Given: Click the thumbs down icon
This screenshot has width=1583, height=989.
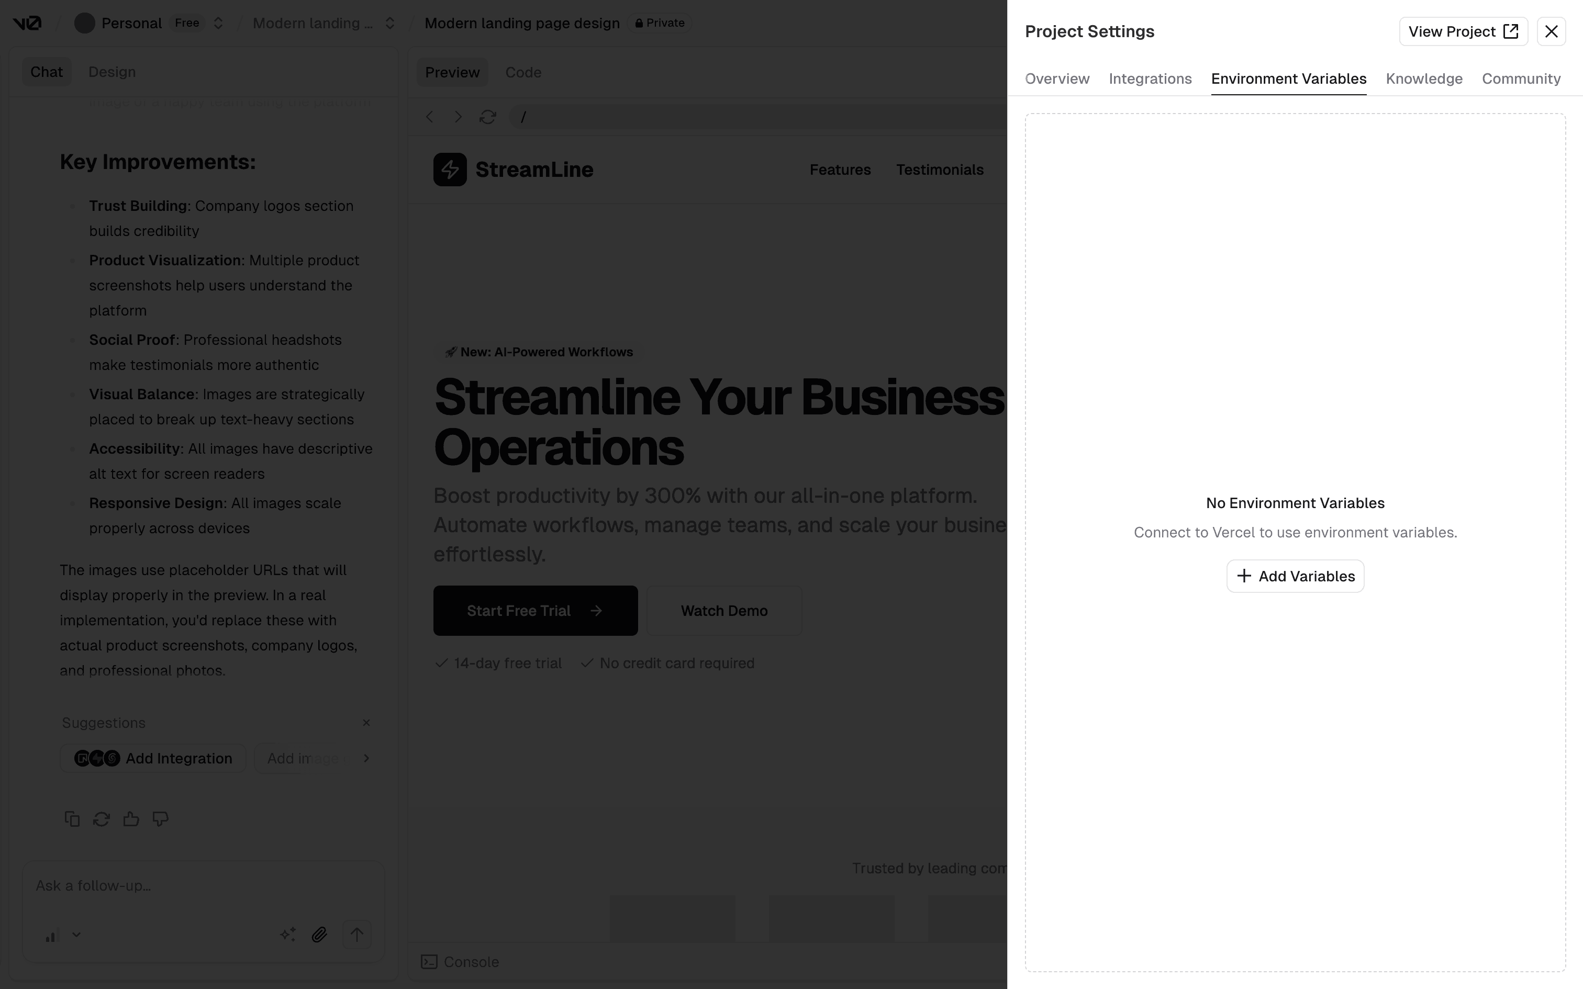Looking at the screenshot, I should coord(160,819).
